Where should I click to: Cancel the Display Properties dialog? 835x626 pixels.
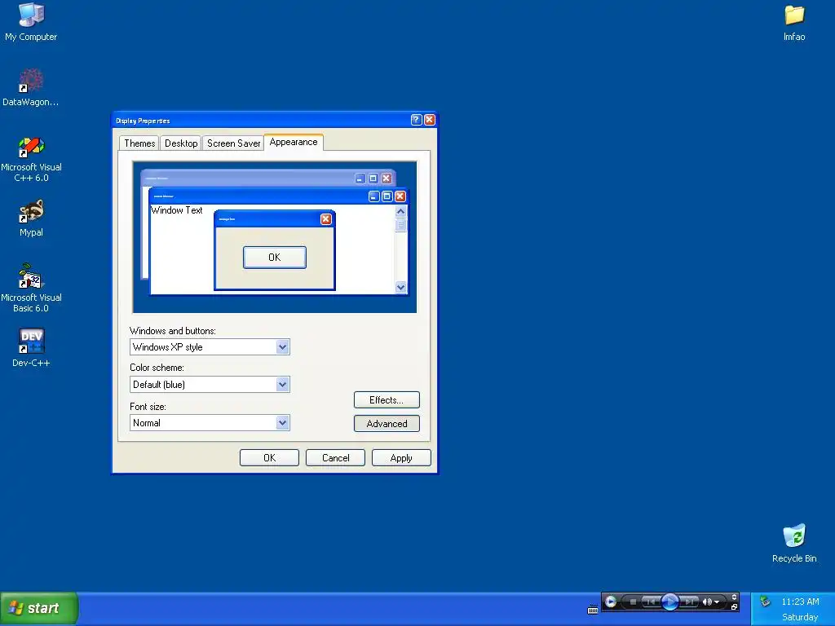[x=335, y=458]
